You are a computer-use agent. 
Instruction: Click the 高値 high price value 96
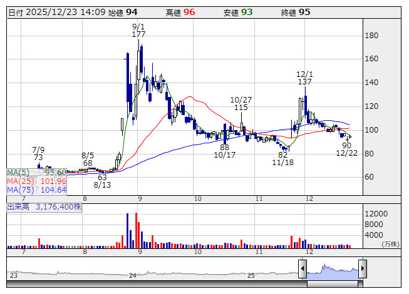pyautogui.click(x=189, y=12)
